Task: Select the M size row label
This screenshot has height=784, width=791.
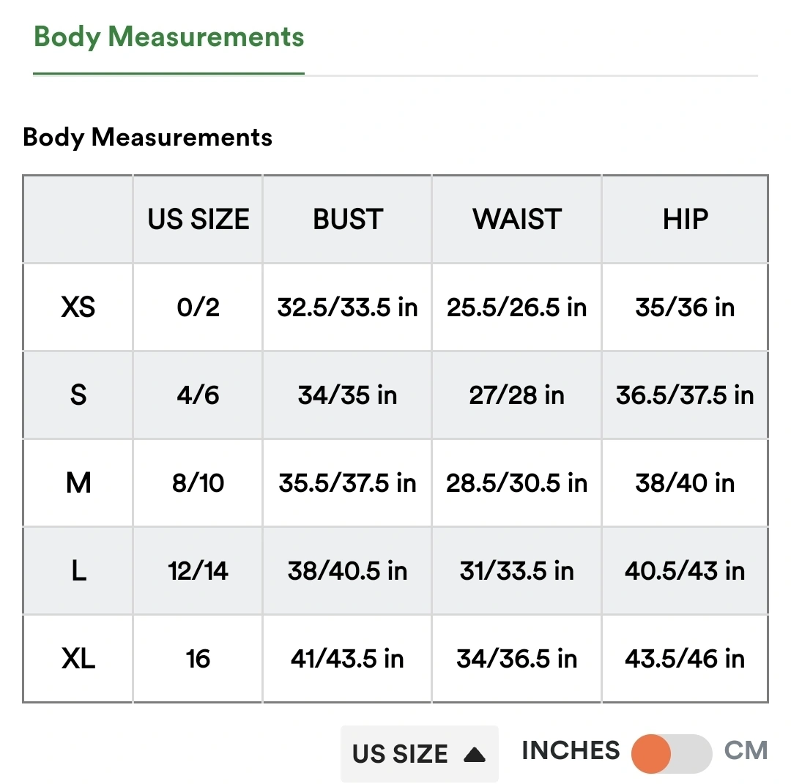Action: 78,483
